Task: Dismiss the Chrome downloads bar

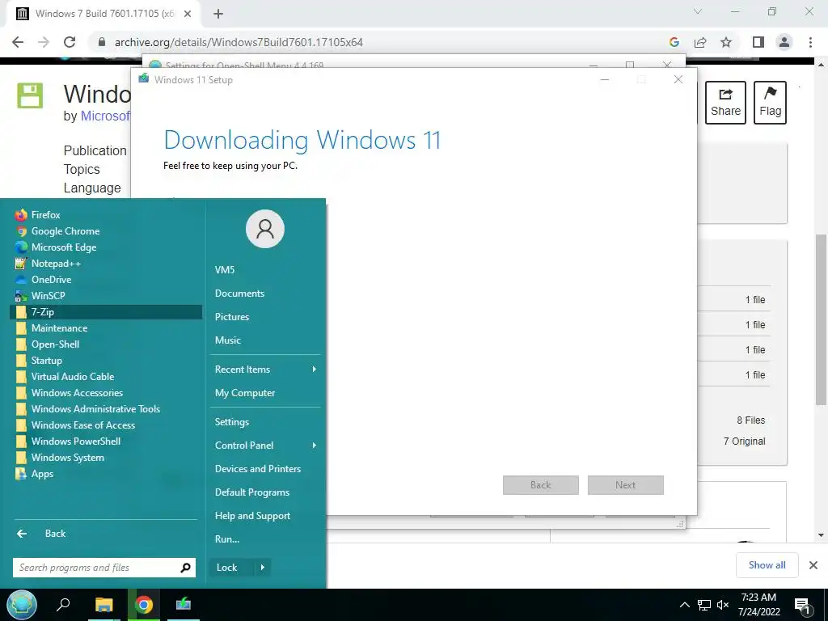Action: [x=813, y=565]
